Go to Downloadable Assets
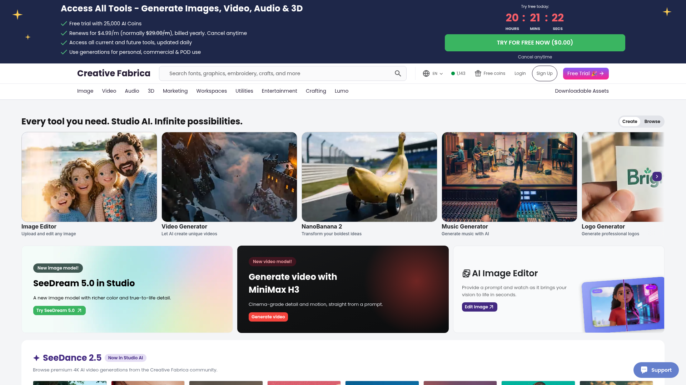This screenshot has width=686, height=385. coord(582,91)
